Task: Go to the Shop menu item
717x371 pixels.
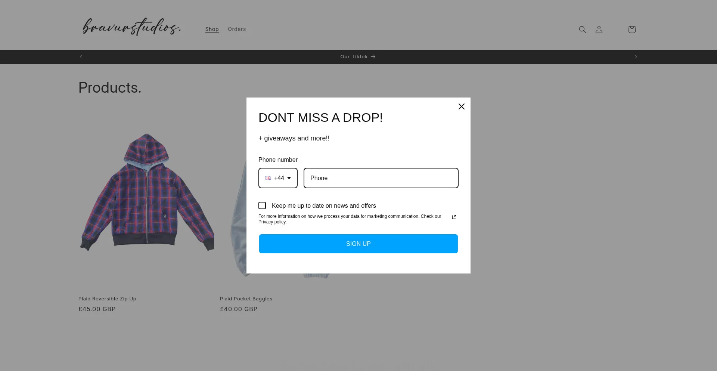Action: point(212,29)
